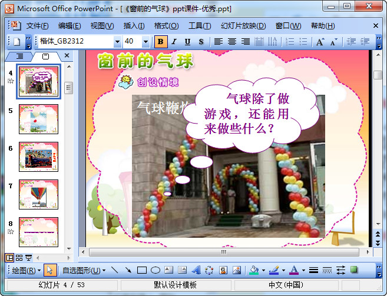This screenshot has width=387, height=296.
Task: Open 文件(F) menu
Action: [x=37, y=26]
